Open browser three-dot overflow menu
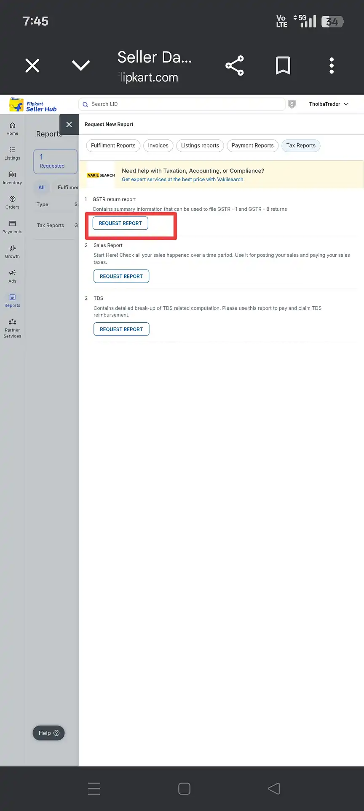364x811 pixels. click(332, 65)
